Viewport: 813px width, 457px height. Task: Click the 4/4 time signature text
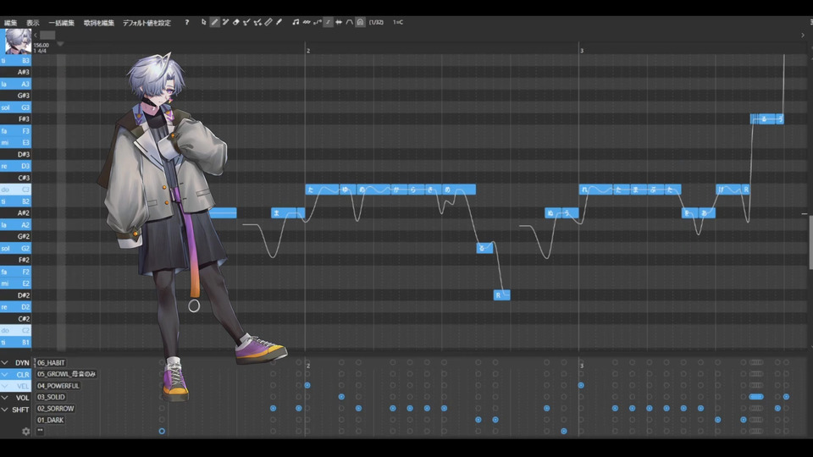pyautogui.click(x=41, y=51)
